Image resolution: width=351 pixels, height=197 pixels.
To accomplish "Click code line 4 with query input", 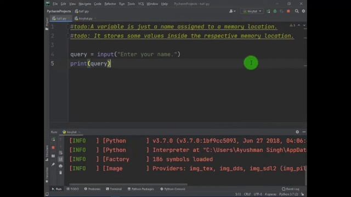I will 125,54.
